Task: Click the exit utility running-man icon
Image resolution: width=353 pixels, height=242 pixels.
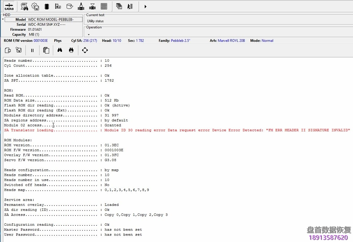Action: pos(130,6)
